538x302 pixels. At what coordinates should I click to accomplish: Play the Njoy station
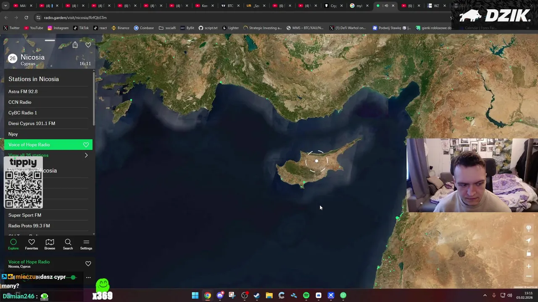point(48,134)
